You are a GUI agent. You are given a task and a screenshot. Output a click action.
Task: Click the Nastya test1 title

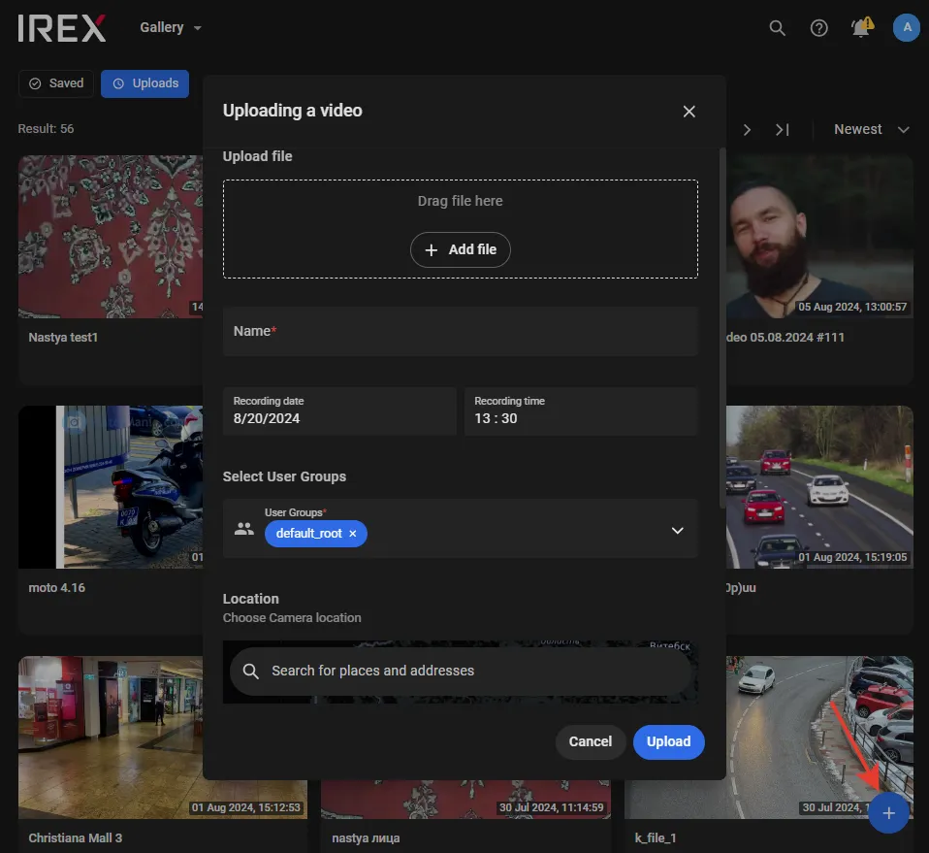click(x=63, y=338)
